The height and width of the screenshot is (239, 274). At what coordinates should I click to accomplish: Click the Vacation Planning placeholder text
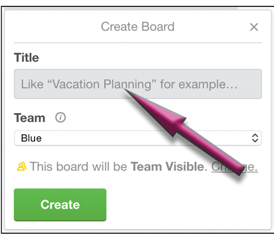[x=129, y=84]
